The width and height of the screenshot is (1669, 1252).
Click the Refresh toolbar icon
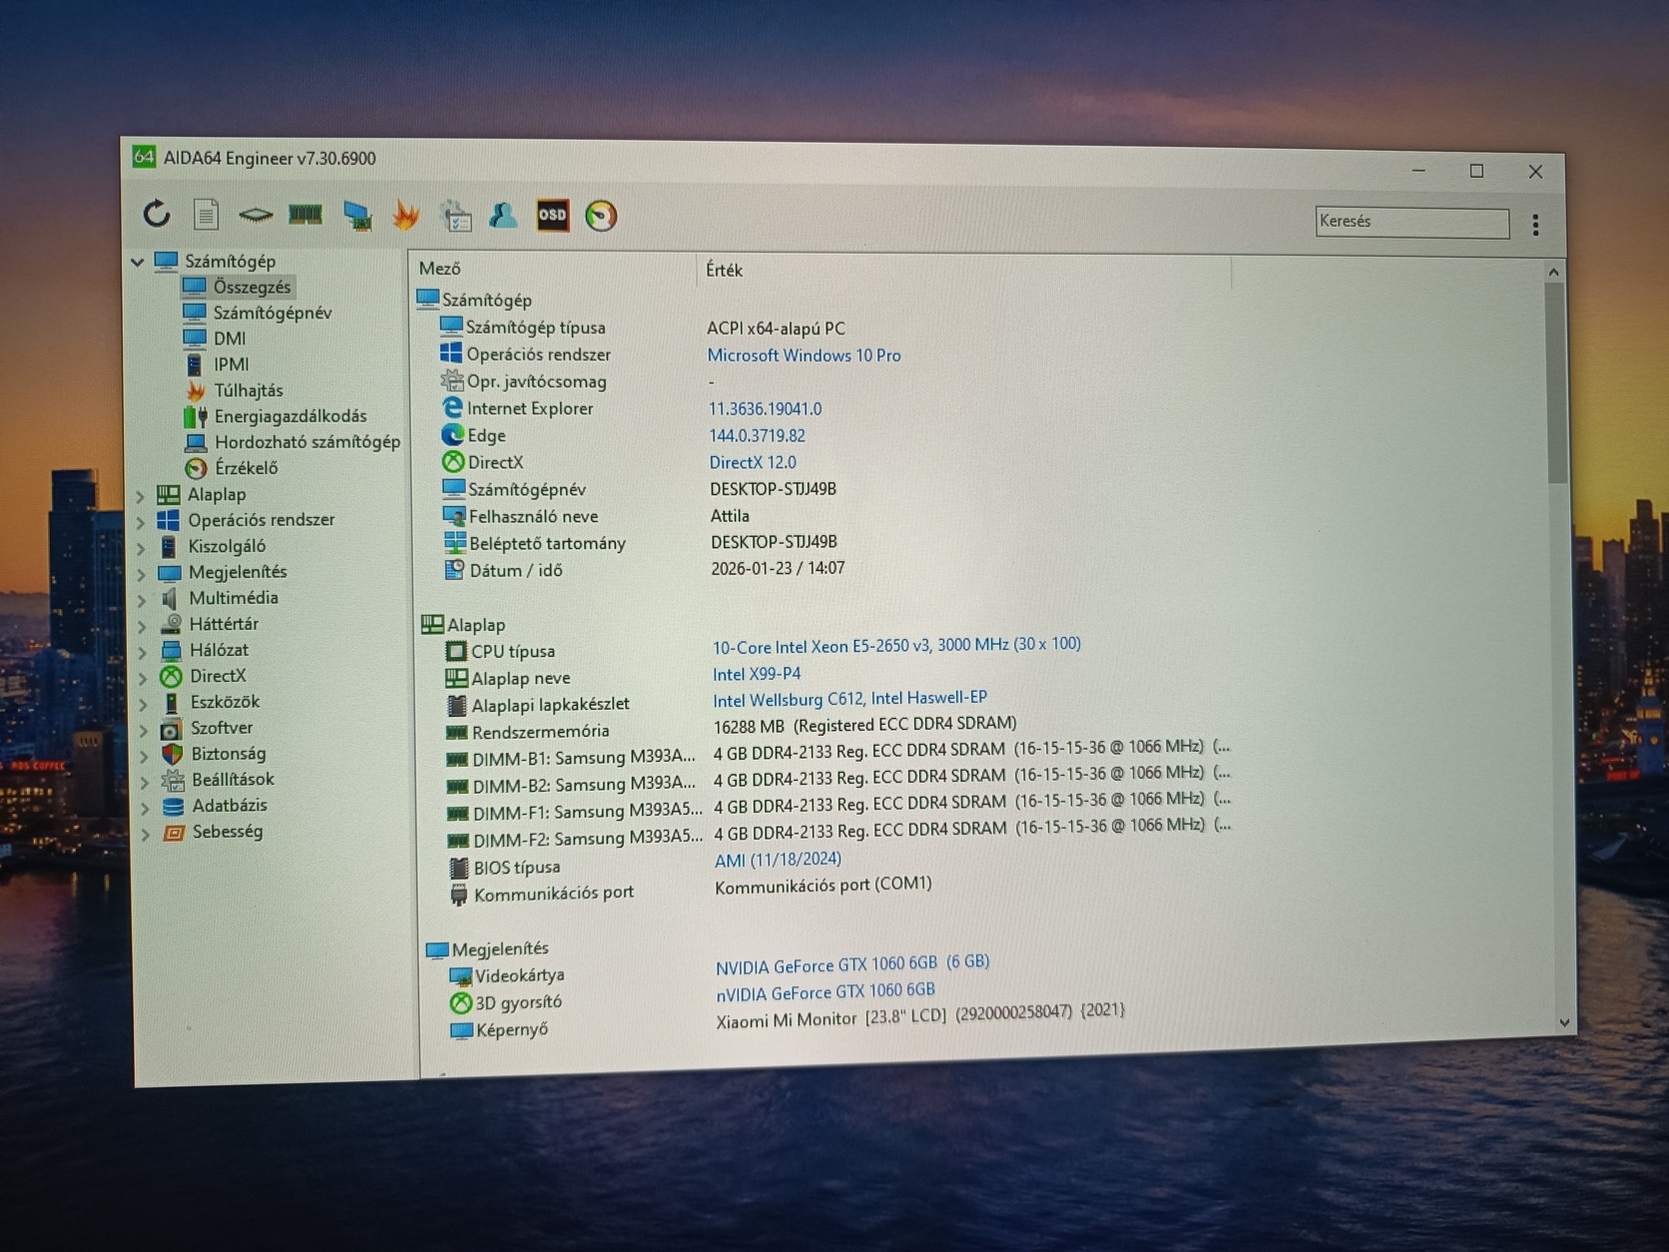tap(157, 214)
